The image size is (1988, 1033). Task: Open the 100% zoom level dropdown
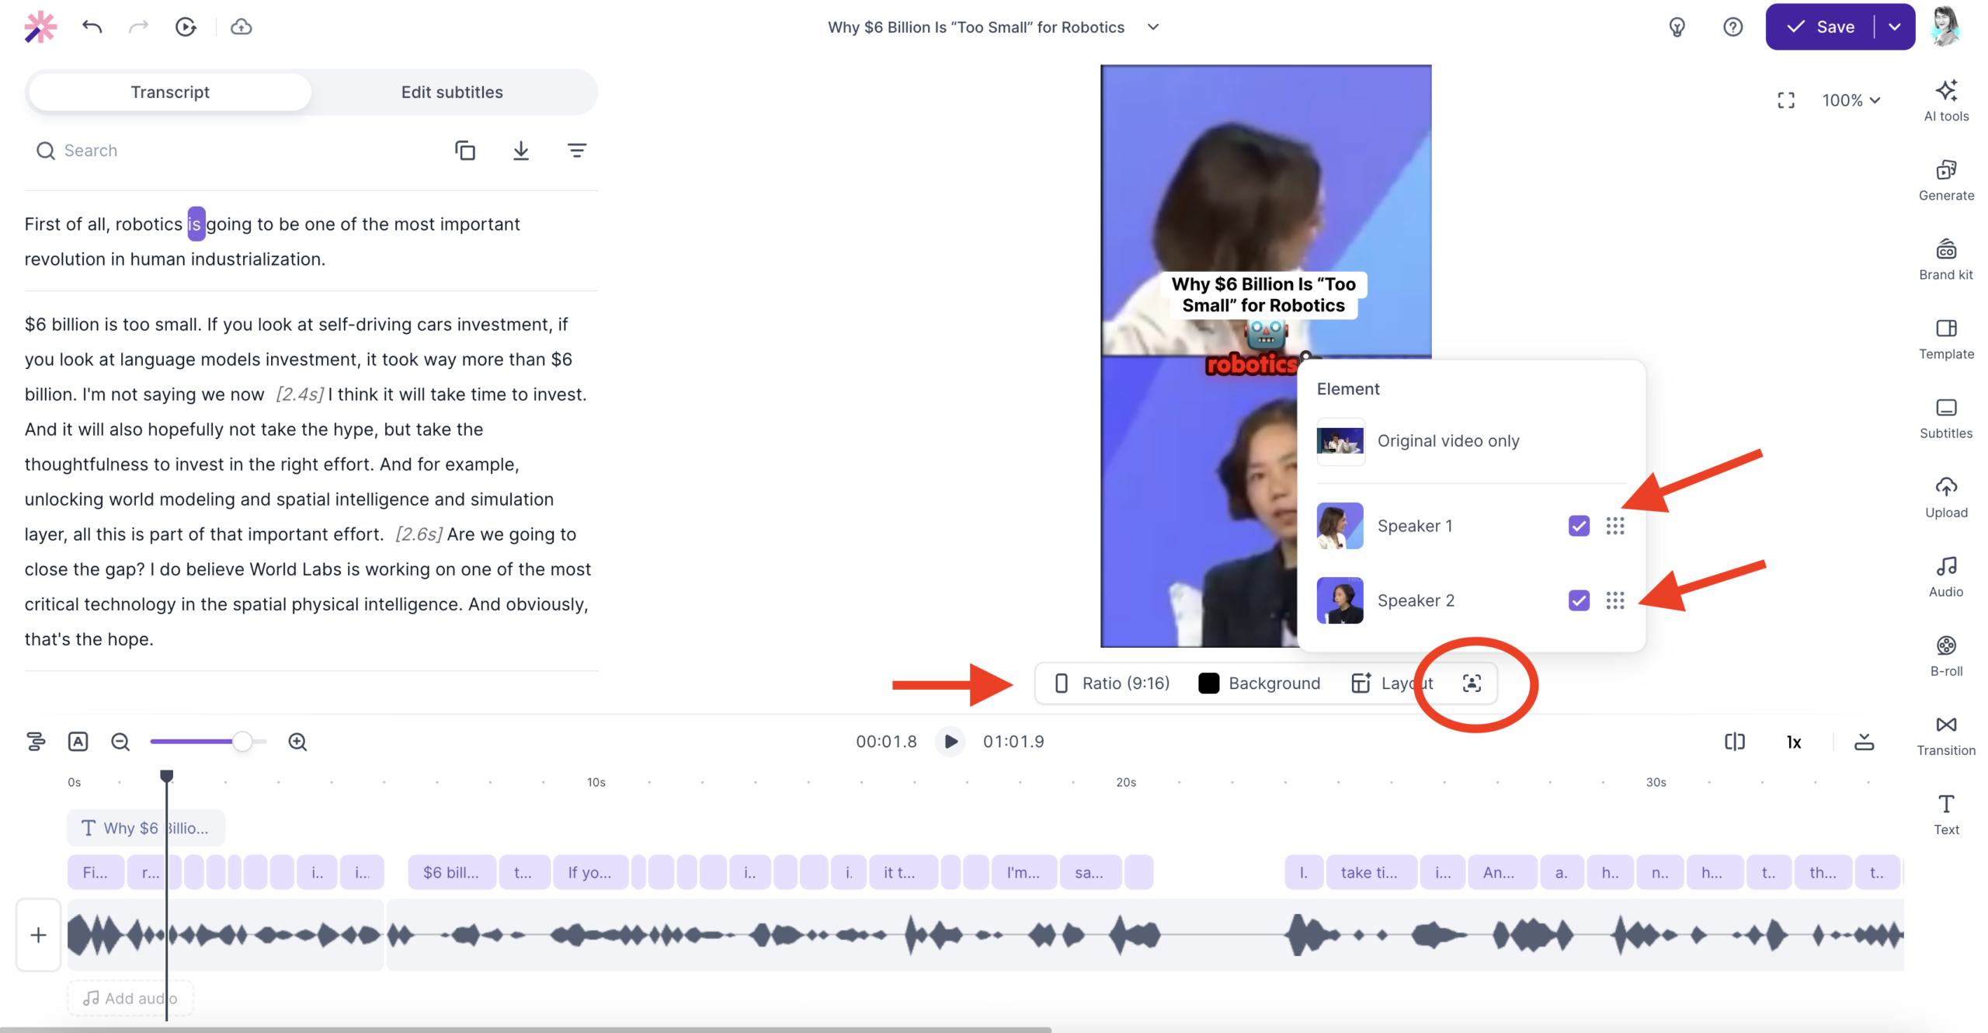click(1851, 100)
